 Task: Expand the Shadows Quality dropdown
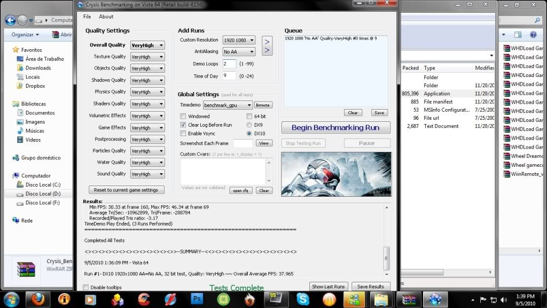[147, 80]
